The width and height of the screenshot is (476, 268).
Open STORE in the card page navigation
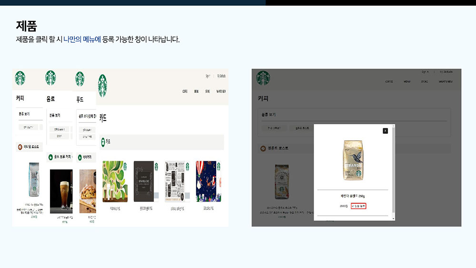point(208,91)
